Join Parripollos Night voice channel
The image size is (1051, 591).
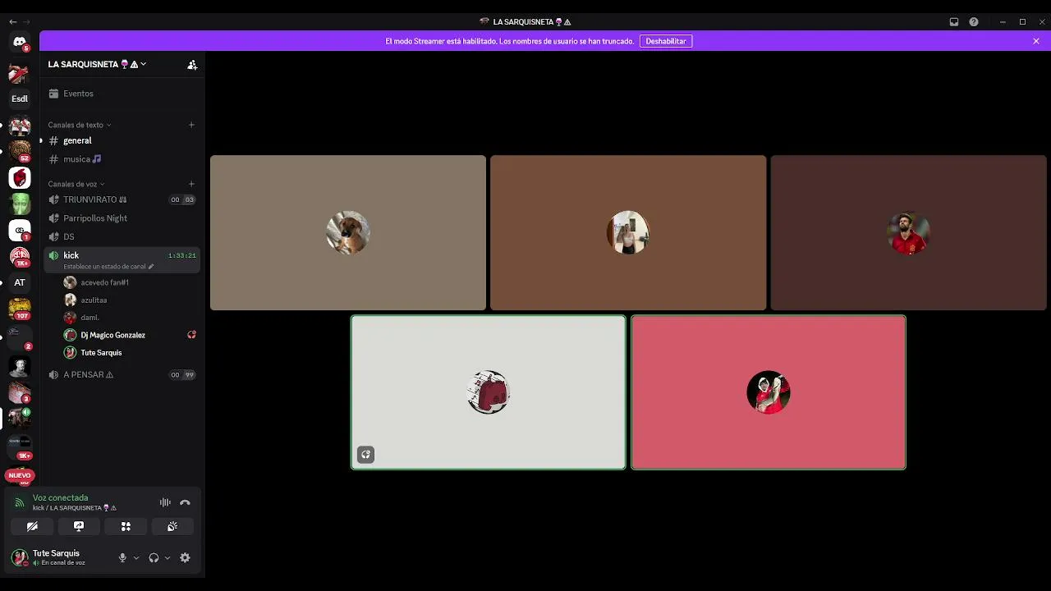[122, 218]
